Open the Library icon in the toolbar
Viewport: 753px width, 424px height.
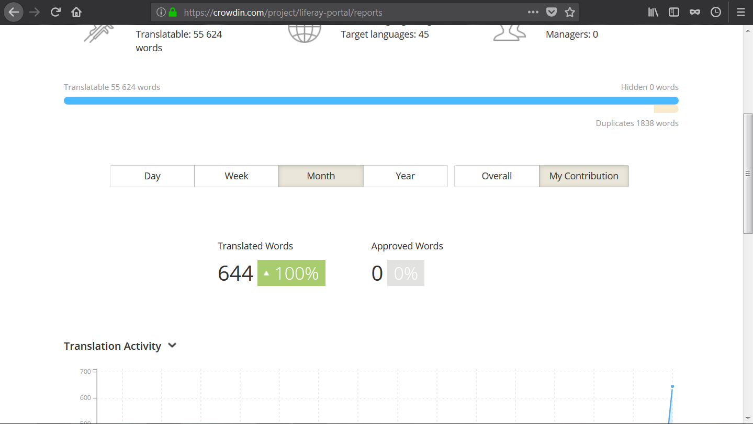(x=653, y=12)
